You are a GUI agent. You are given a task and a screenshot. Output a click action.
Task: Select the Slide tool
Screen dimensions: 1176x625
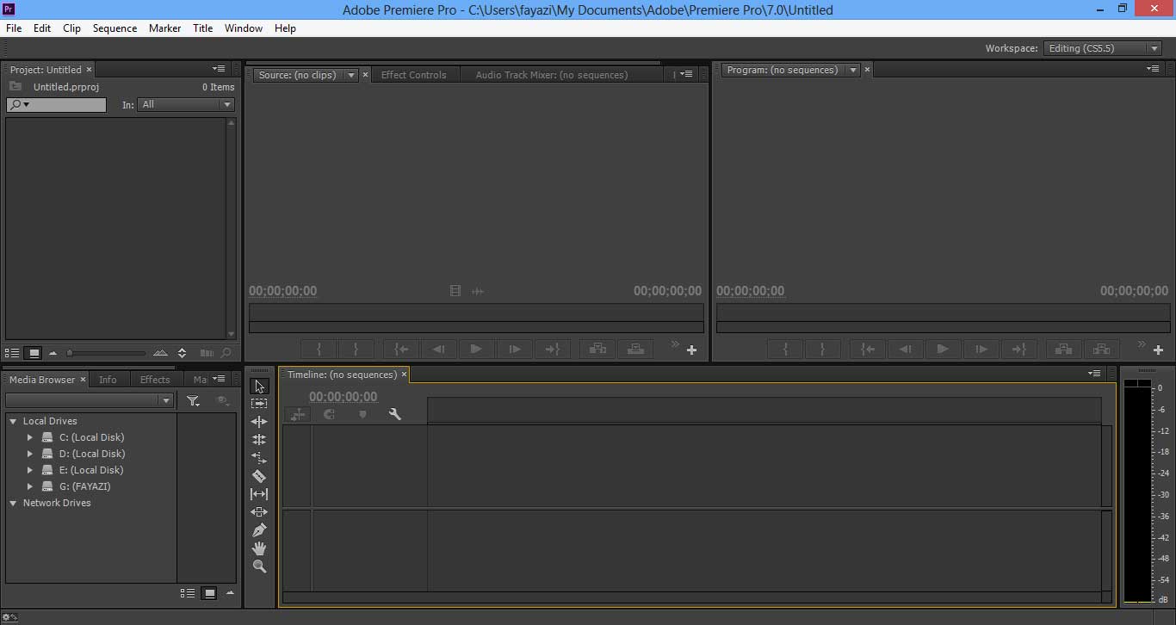[x=259, y=512]
